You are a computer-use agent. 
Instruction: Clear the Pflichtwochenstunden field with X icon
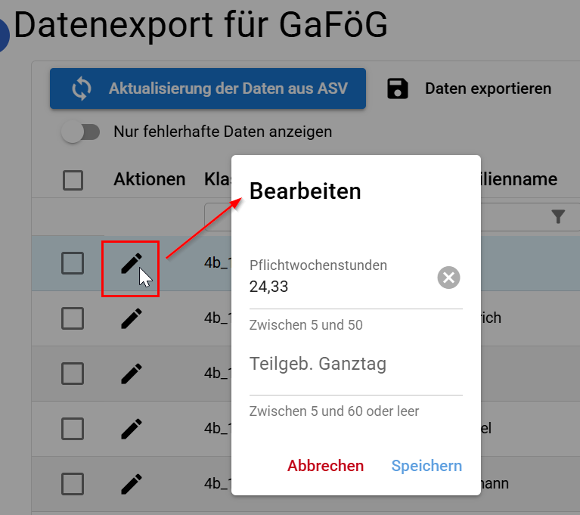[448, 278]
